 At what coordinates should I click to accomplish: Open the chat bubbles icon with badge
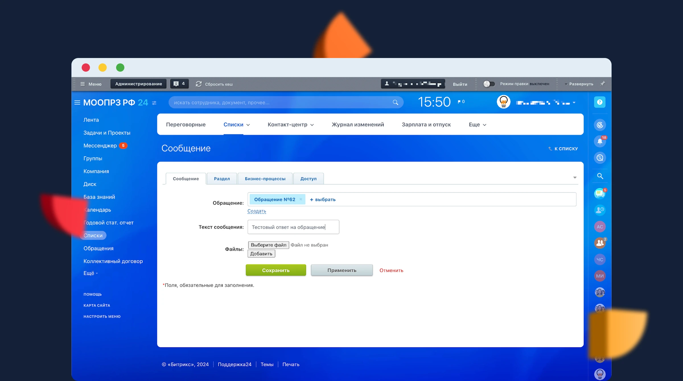click(600, 194)
